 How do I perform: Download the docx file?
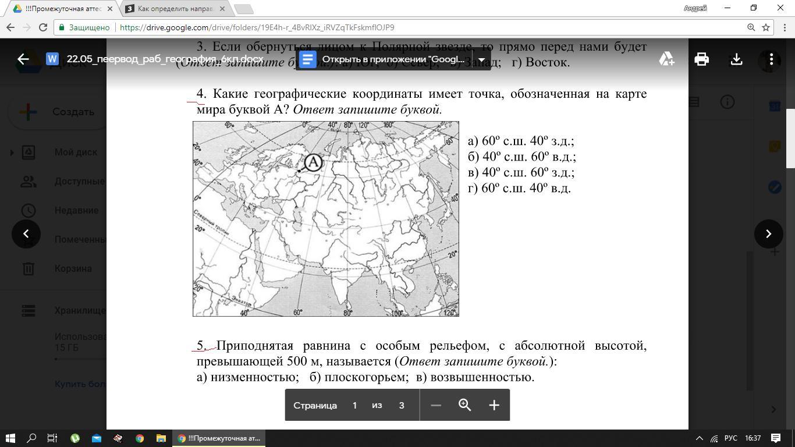coord(736,59)
